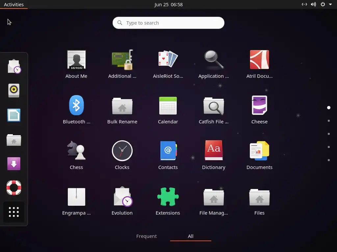The height and width of the screenshot is (252, 337).
Task: Toggle Show Applications grid button
Action: tap(14, 212)
